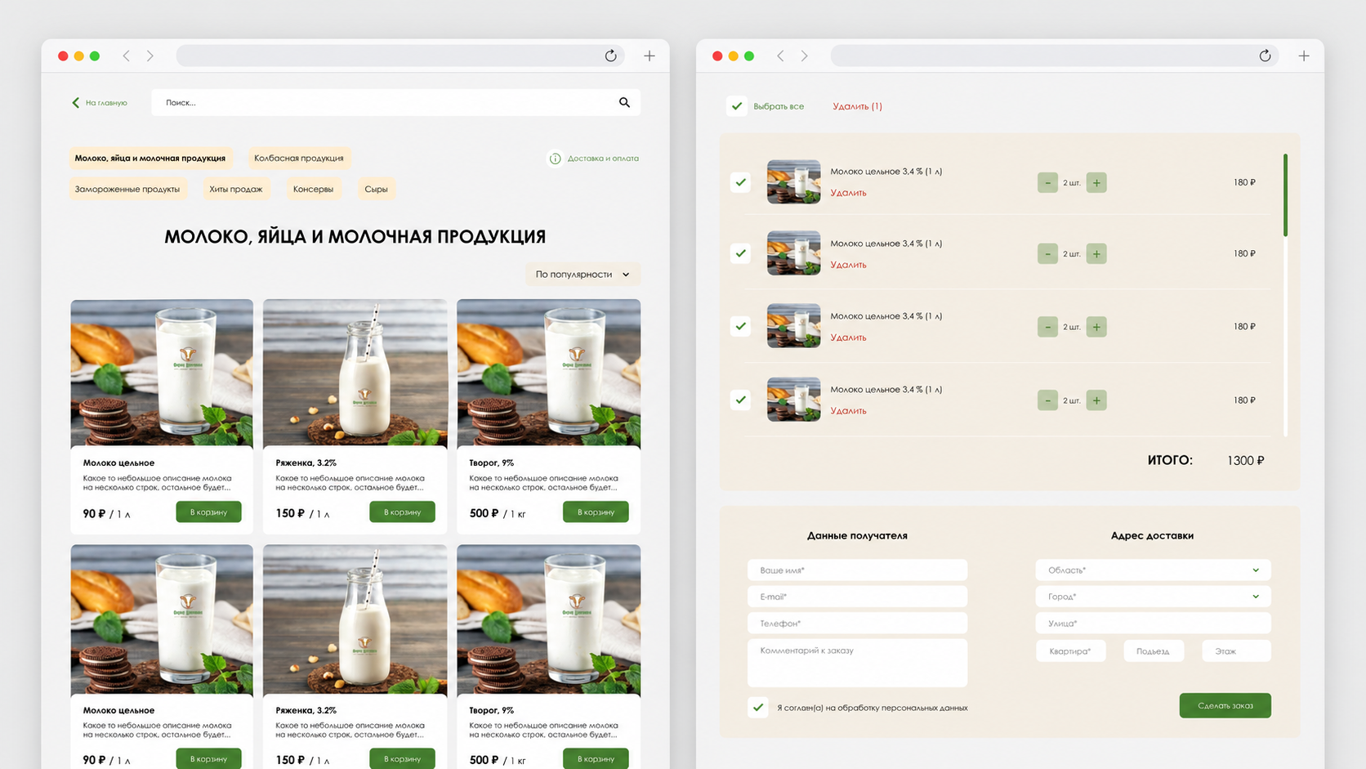1366x769 pixels.
Task: Open a new tab with the plus icon in the right window
Action: (1304, 56)
